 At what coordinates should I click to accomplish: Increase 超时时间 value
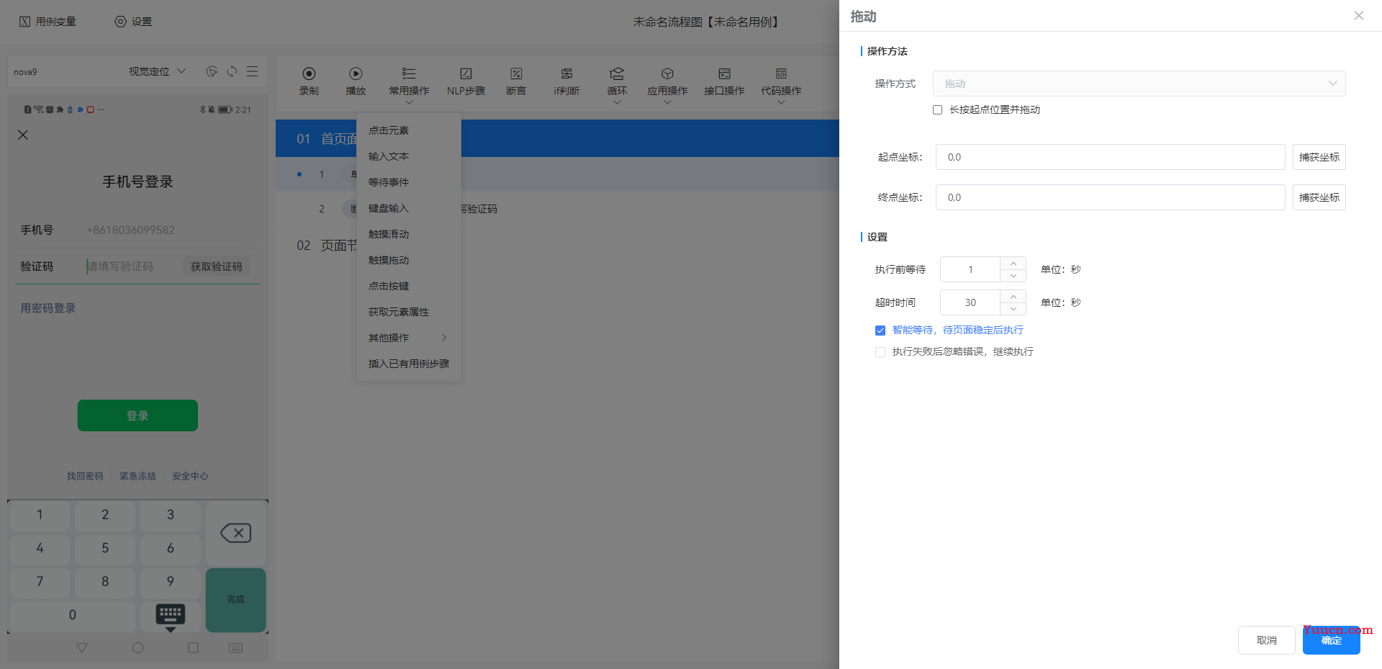(x=1013, y=296)
